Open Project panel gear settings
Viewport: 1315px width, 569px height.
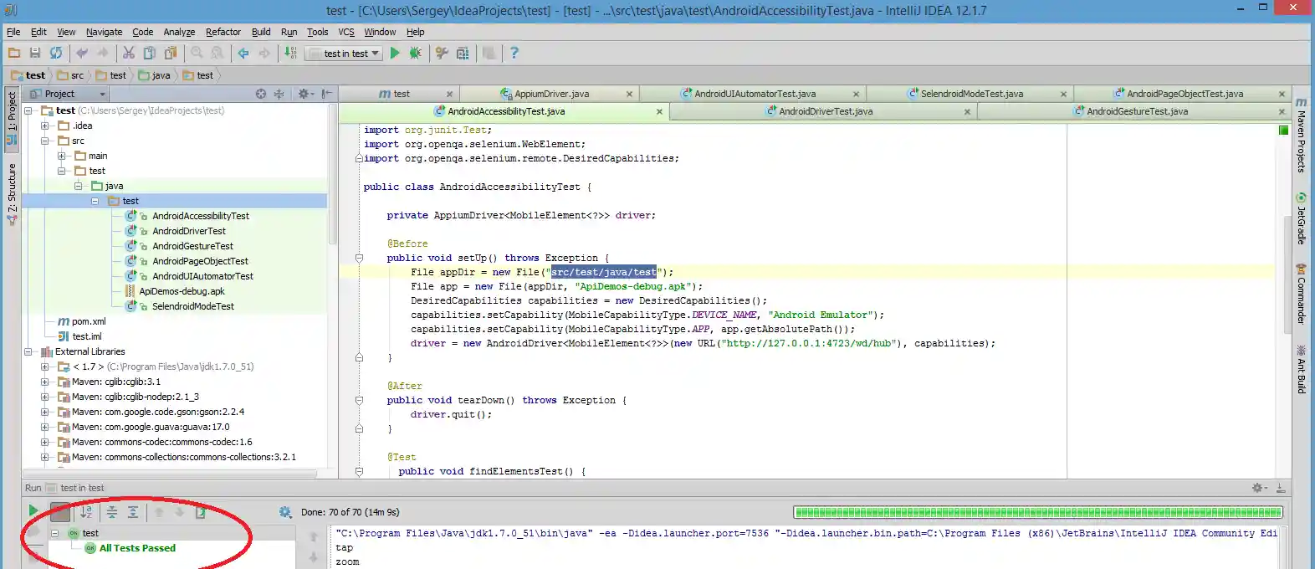(304, 94)
